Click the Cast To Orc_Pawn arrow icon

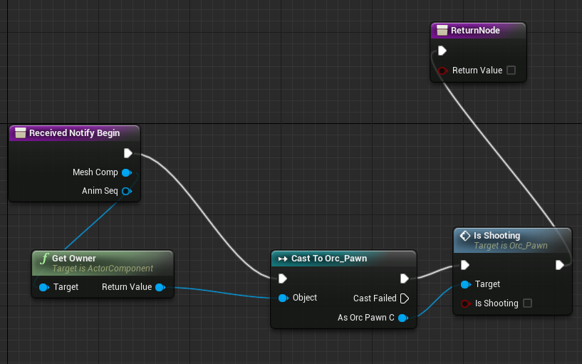(x=283, y=259)
